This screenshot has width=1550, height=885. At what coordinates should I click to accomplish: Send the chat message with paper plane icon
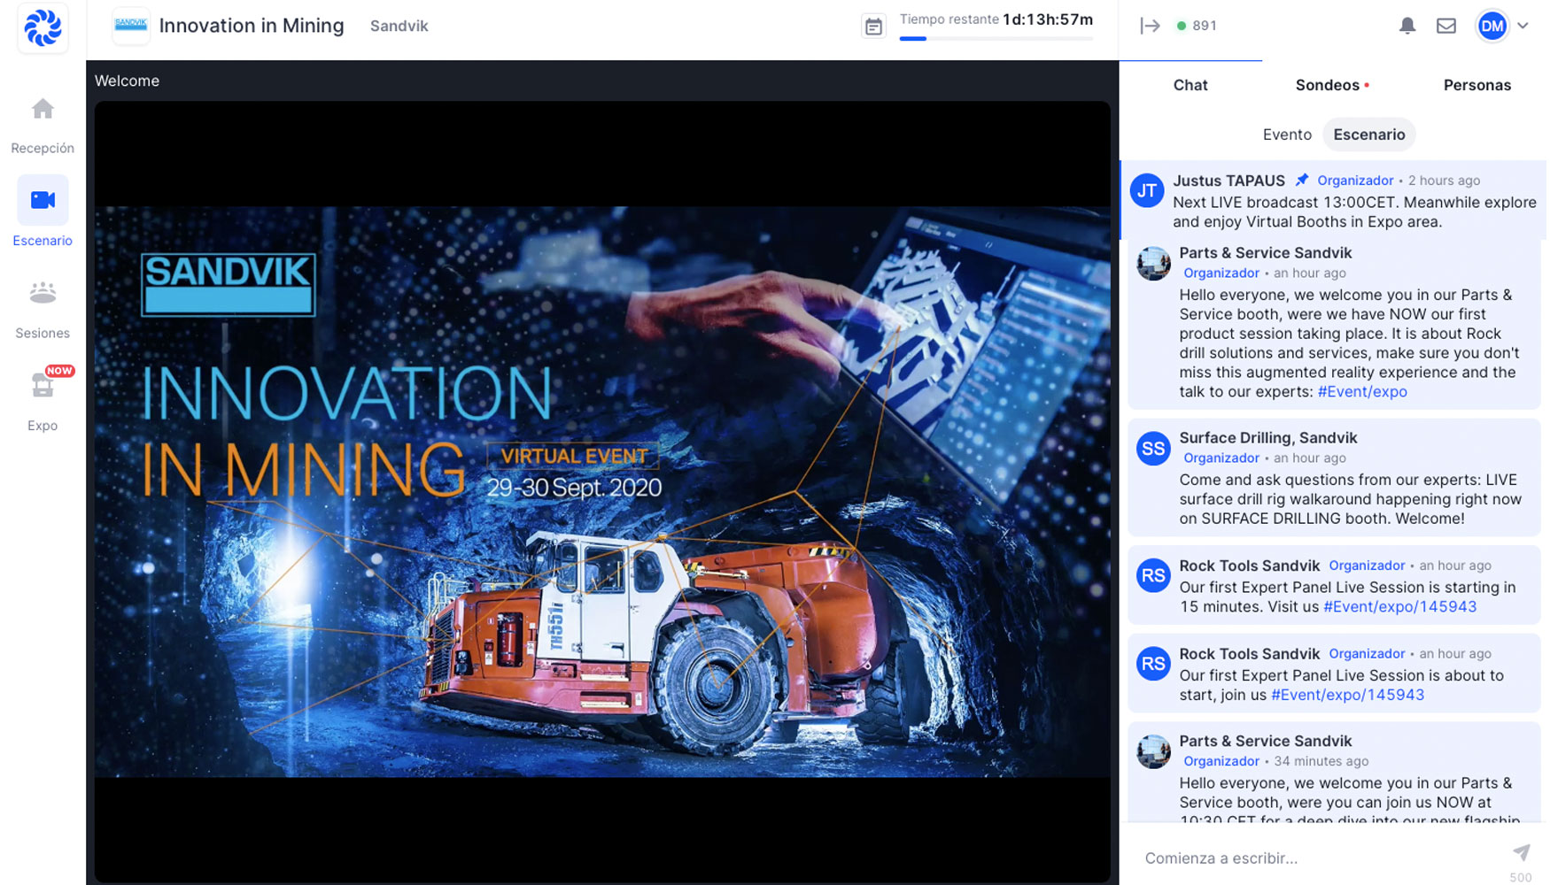click(1521, 852)
